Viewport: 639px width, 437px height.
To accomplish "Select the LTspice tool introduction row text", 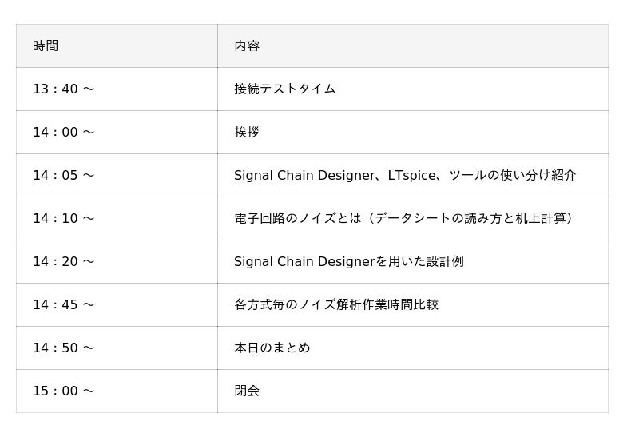I will tap(405, 175).
